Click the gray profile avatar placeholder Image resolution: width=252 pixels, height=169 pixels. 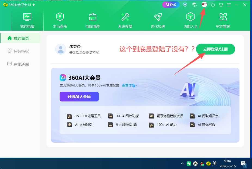[x=61, y=49]
